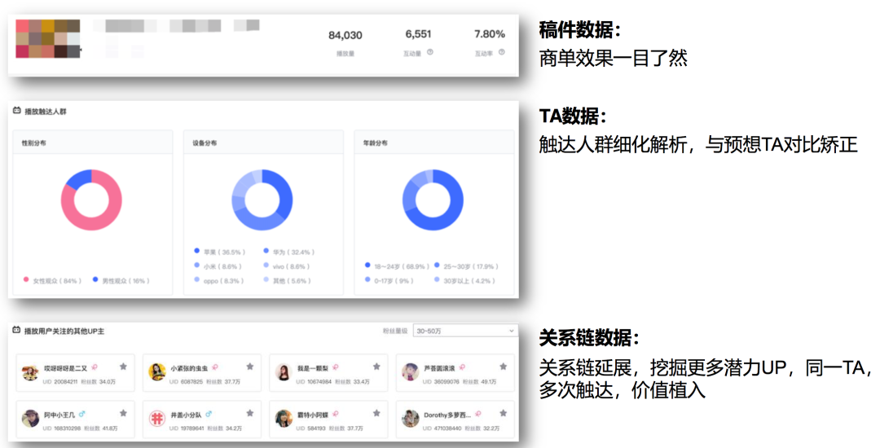Viewport: 880px width, 448px height.
Task: Star the UP 小紧张的虫虫
Action: tap(250, 367)
